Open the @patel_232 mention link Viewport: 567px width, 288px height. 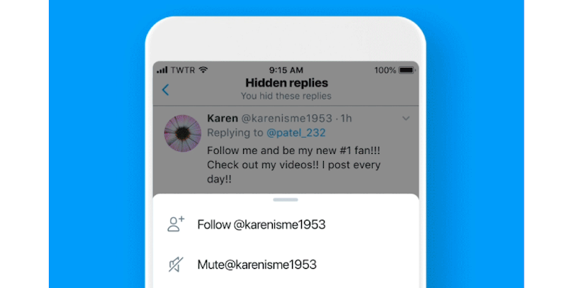(x=296, y=133)
